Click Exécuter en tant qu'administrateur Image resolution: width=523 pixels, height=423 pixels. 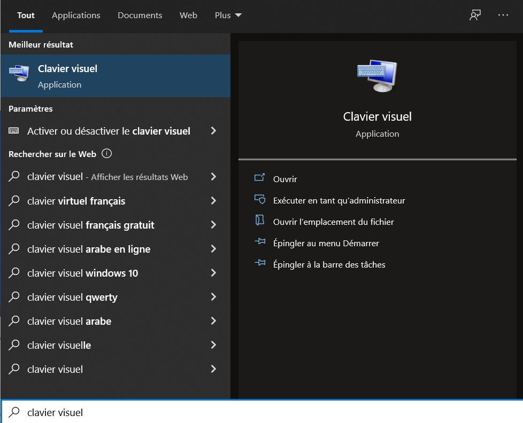339,200
